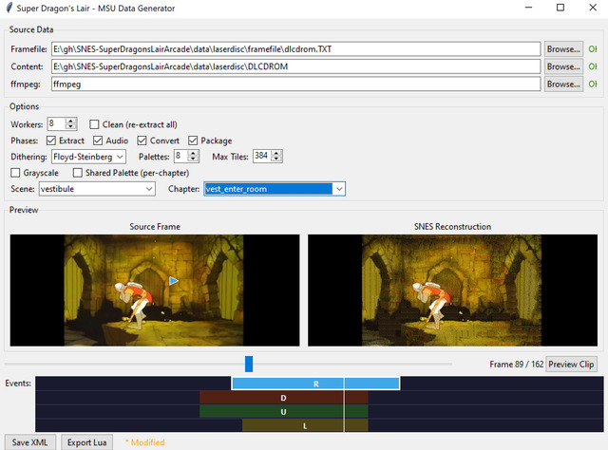The image size is (608, 450).
Task: Click the Export Lua button
Action: click(88, 441)
